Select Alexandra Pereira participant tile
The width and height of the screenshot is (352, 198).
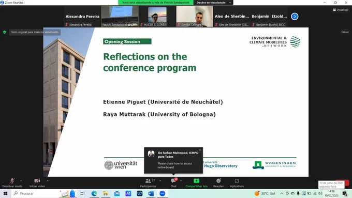click(82, 17)
